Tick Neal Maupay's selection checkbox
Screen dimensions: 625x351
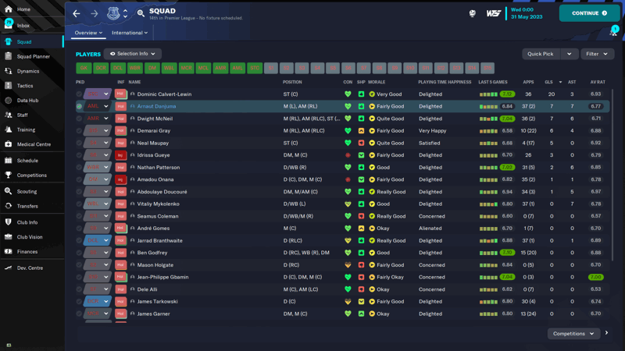click(x=79, y=143)
